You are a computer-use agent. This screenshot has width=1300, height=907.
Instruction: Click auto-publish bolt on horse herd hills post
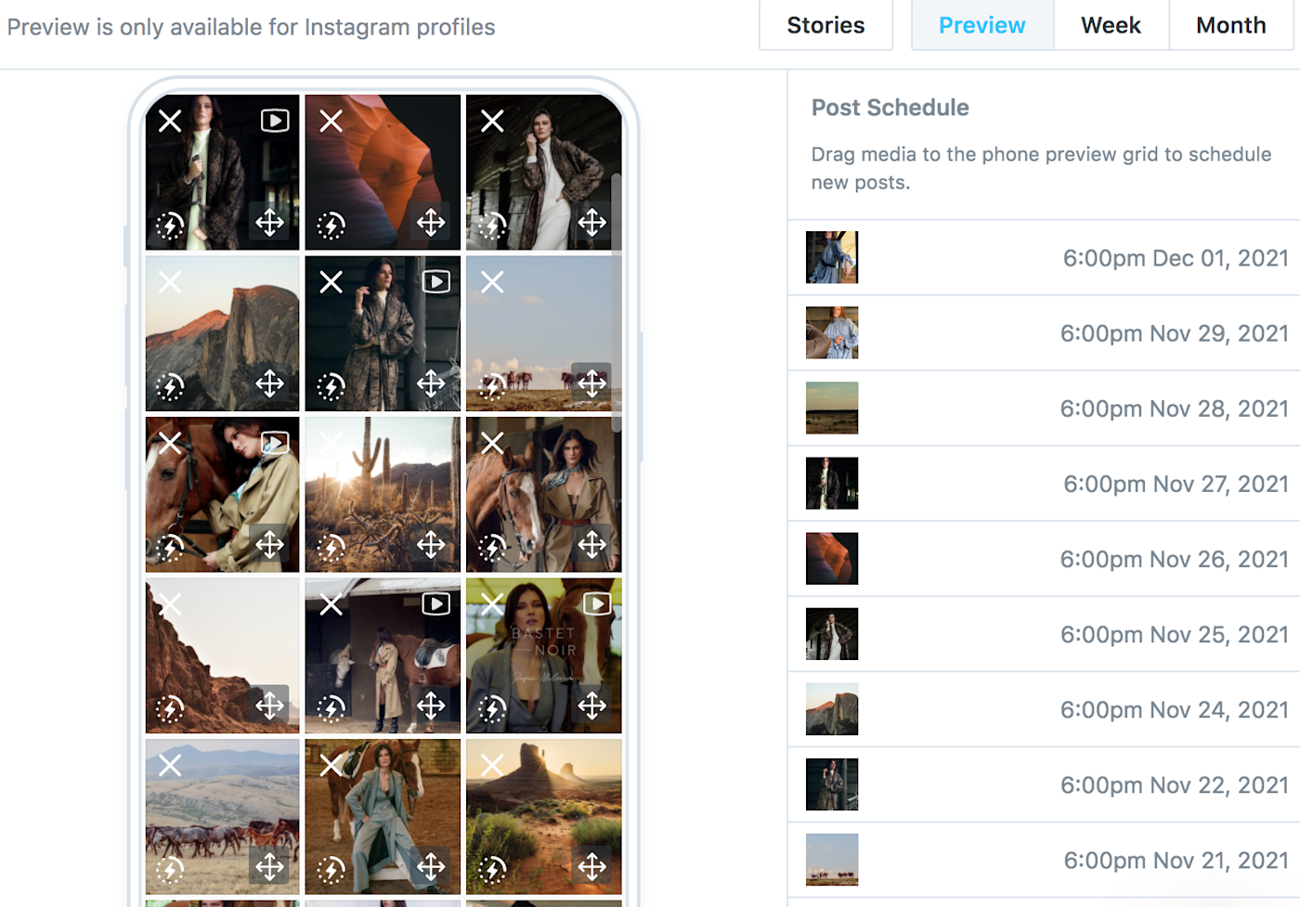point(170,870)
